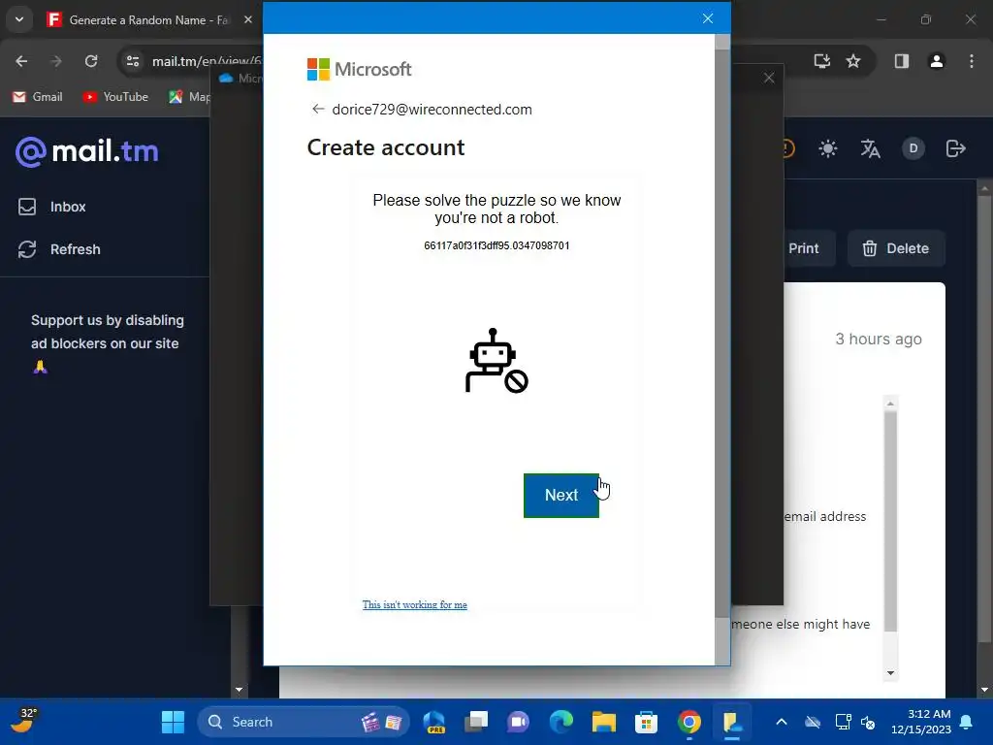Toggle Chrome side panel icon
The width and height of the screenshot is (993, 745).
[901, 61]
